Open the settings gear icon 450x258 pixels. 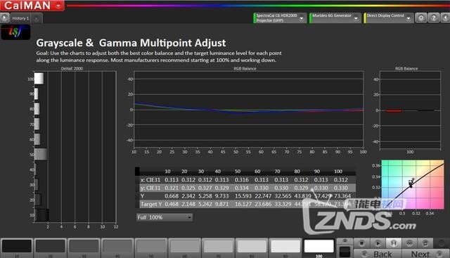420,18
